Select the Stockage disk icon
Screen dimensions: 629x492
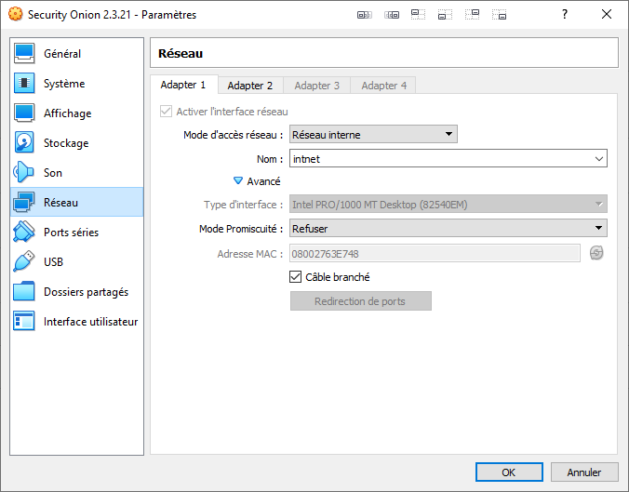(24, 142)
